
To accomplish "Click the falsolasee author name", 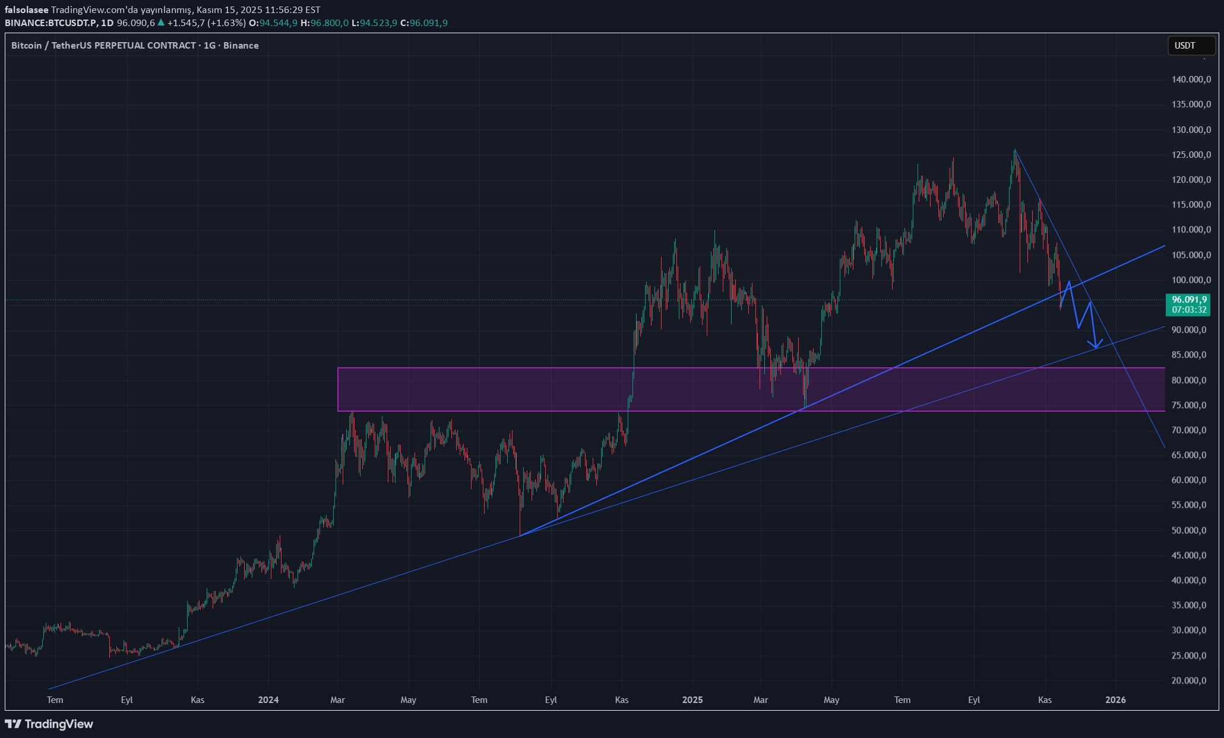I will 26,10.
